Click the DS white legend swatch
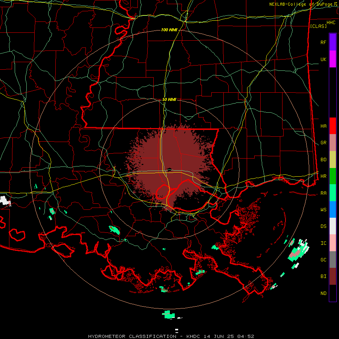Screen dimensions: 339x339 pos(333,226)
